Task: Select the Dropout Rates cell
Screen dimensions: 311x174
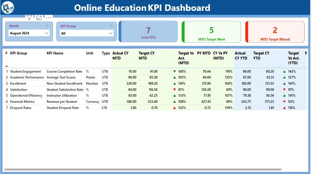Action: tap(21, 108)
